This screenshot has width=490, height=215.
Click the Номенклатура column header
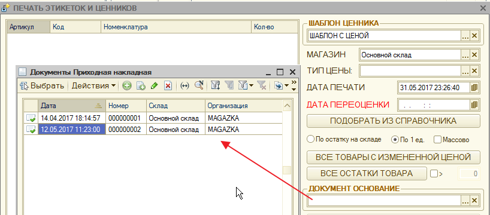coord(176,27)
